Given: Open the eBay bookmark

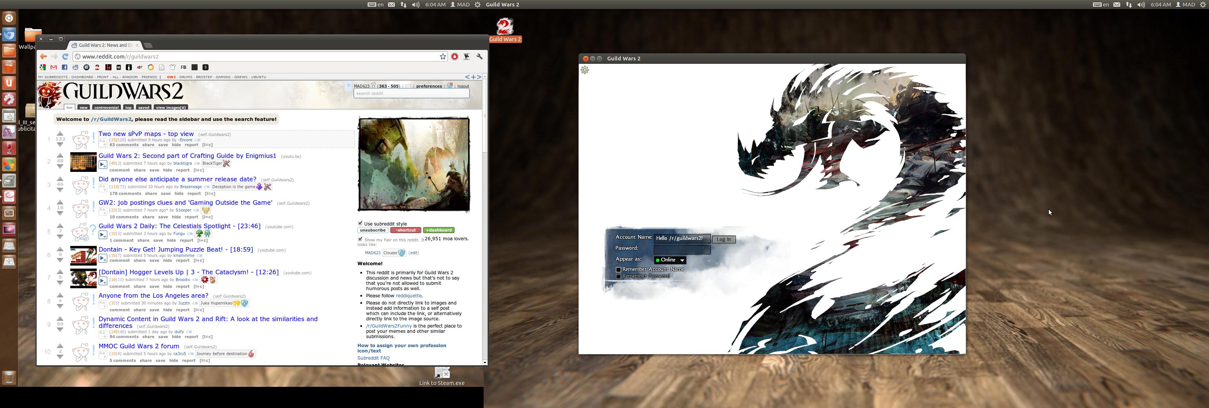Looking at the screenshot, I should (139, 67).
